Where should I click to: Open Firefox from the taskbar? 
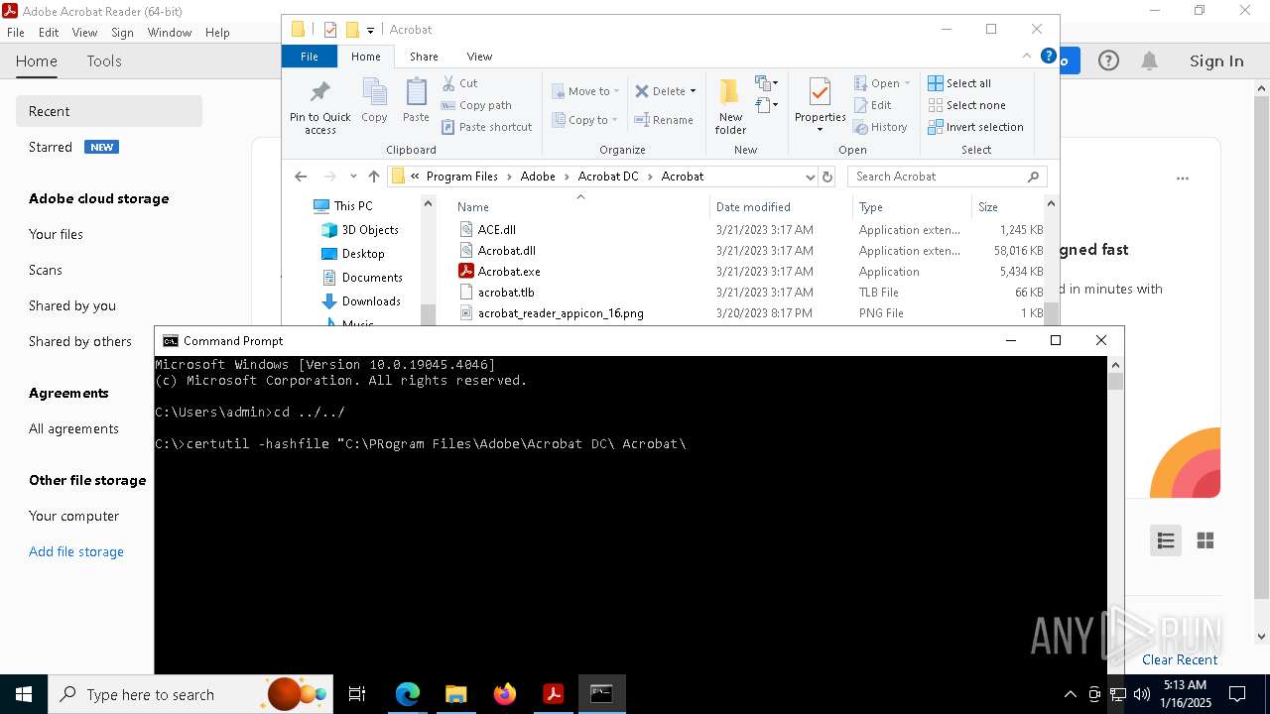[x=505, y=694]
